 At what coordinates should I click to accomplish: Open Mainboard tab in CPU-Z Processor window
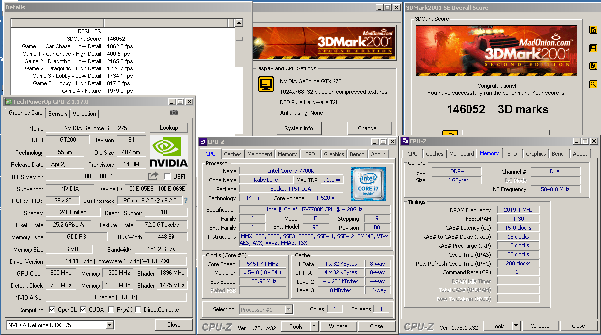(x=260, y=154)
